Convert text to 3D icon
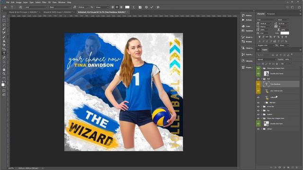The image size is (303, 170). (x=158, y=7)
